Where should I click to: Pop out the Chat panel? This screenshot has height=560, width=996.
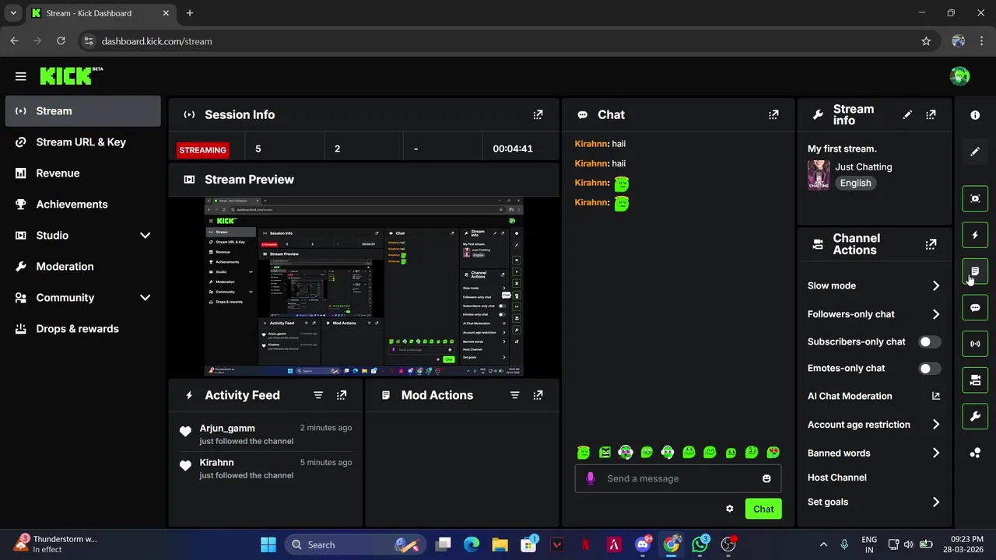point(773,114)
